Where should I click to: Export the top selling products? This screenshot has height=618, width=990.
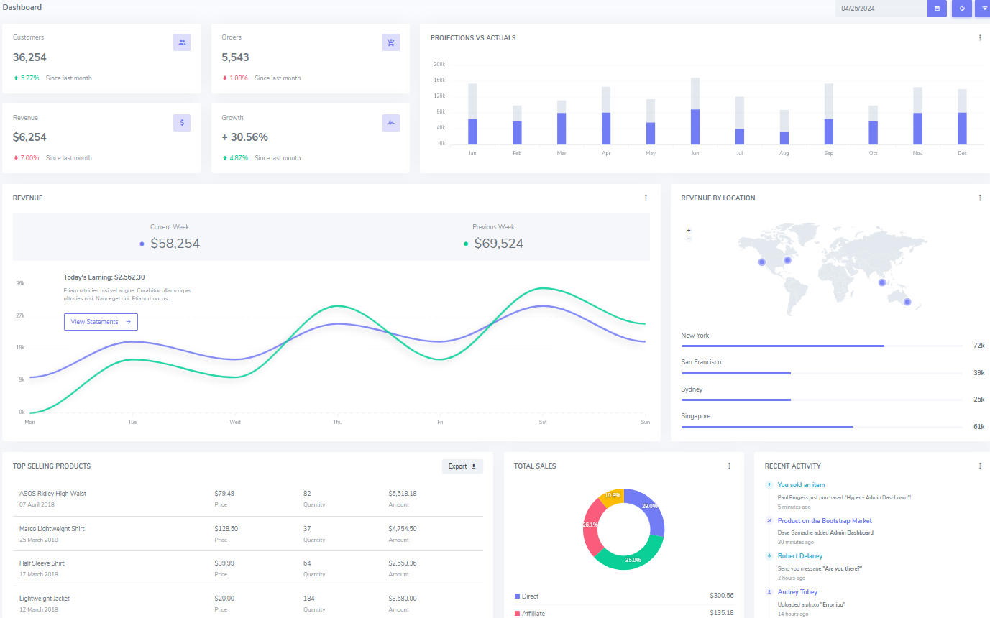tap(462, 466)
